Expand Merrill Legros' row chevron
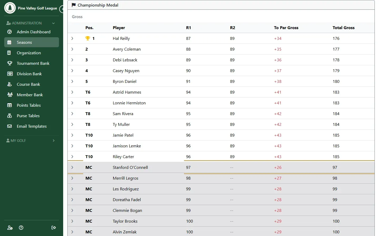 coord(72,178)
